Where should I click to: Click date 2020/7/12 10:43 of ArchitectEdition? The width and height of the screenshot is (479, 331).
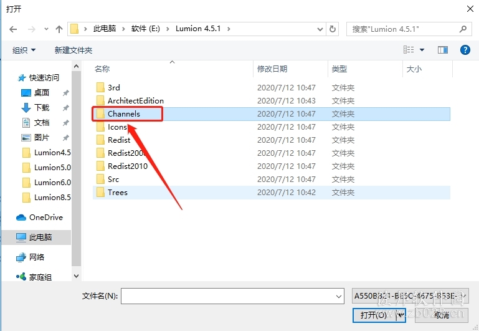click(287, 101)
